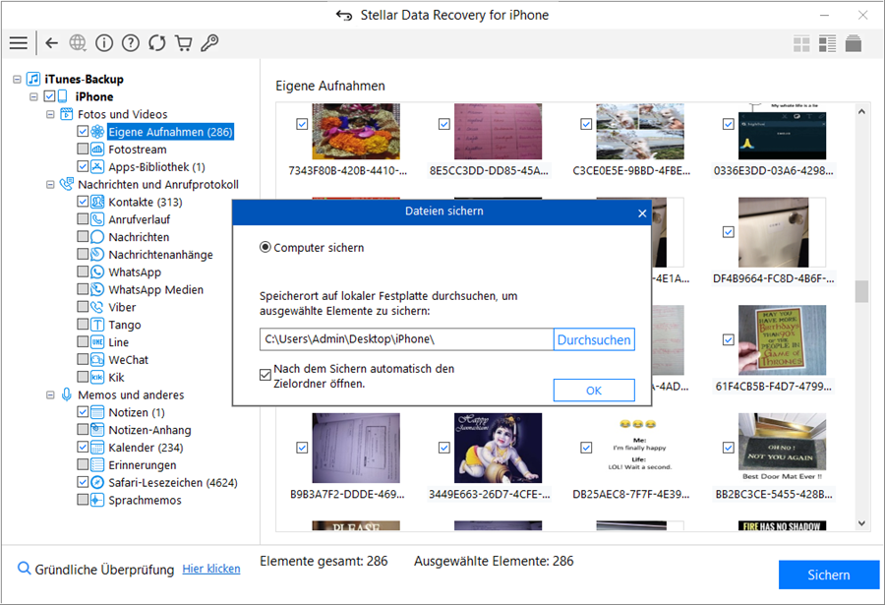Image resolution: width=885 pixels, height=605 pixels.
Task: Click the Hier klicken link
Action: (211, 569)
